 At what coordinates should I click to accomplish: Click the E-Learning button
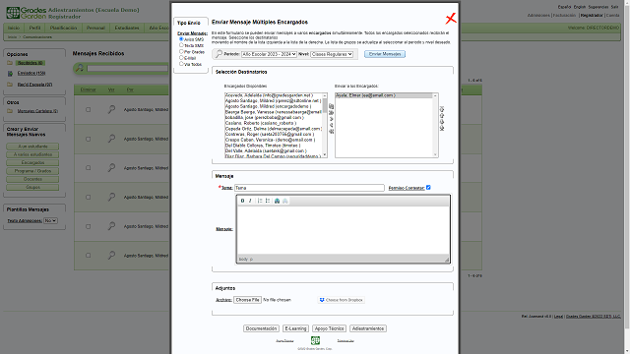tap(295, 328)
